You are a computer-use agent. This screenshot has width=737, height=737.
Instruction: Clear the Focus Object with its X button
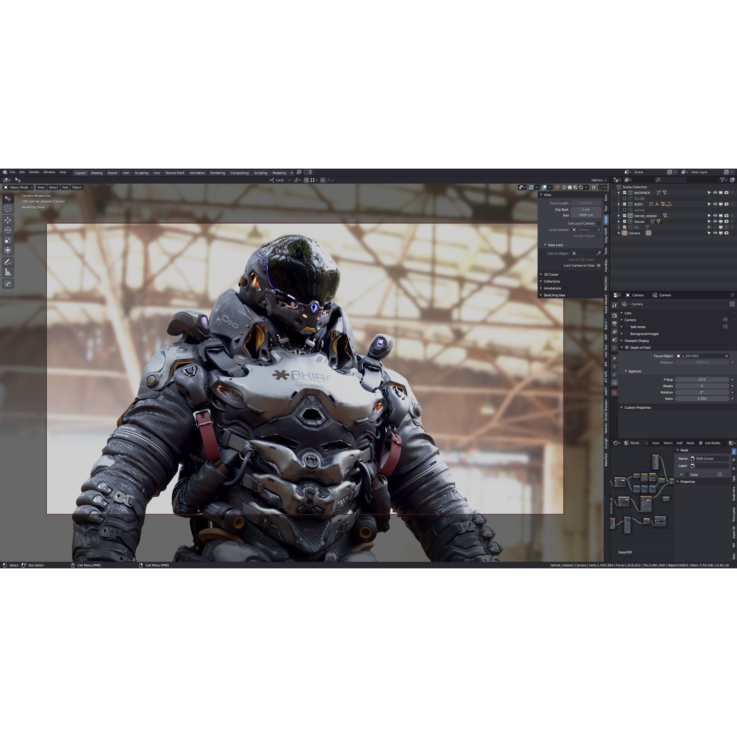coord(727,356)
